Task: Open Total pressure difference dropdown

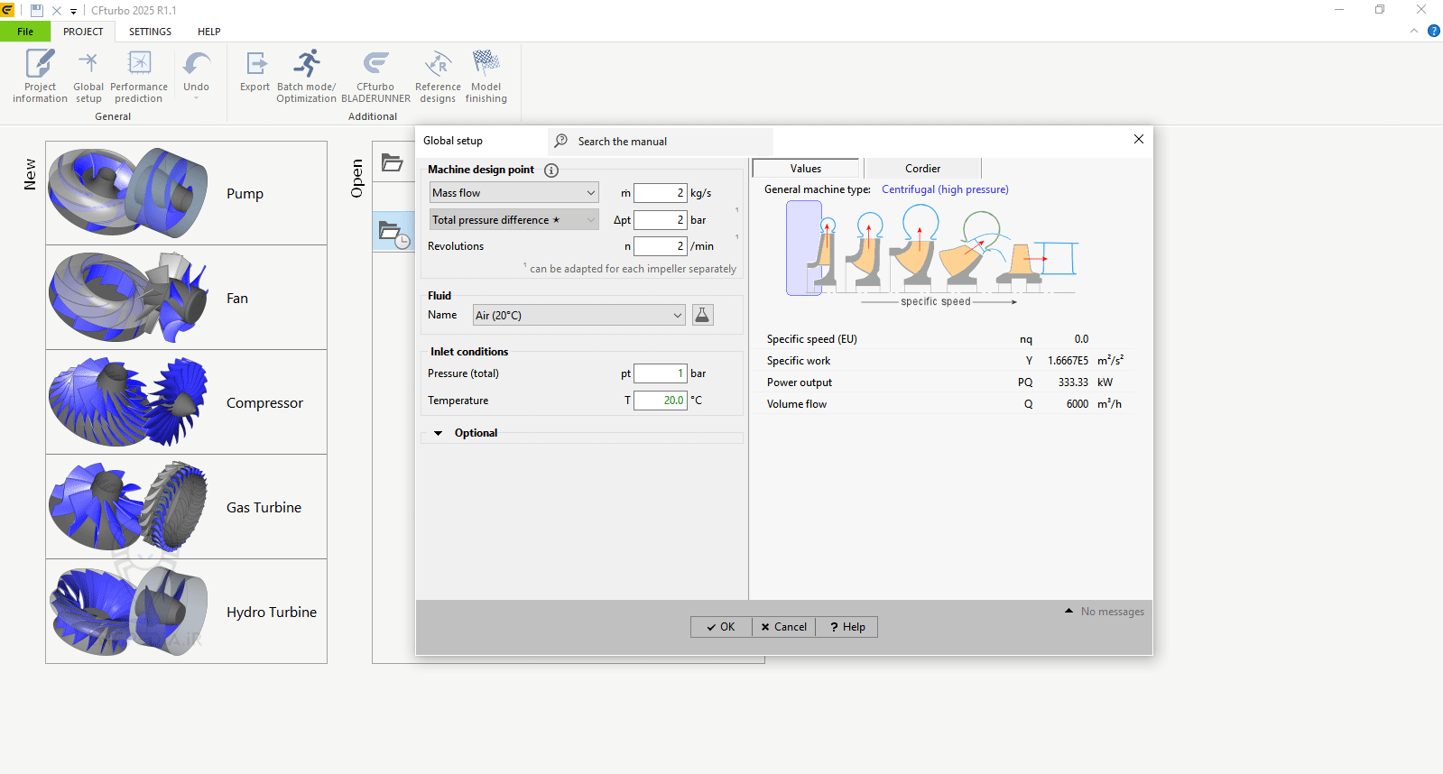Action: coord(514,220)
